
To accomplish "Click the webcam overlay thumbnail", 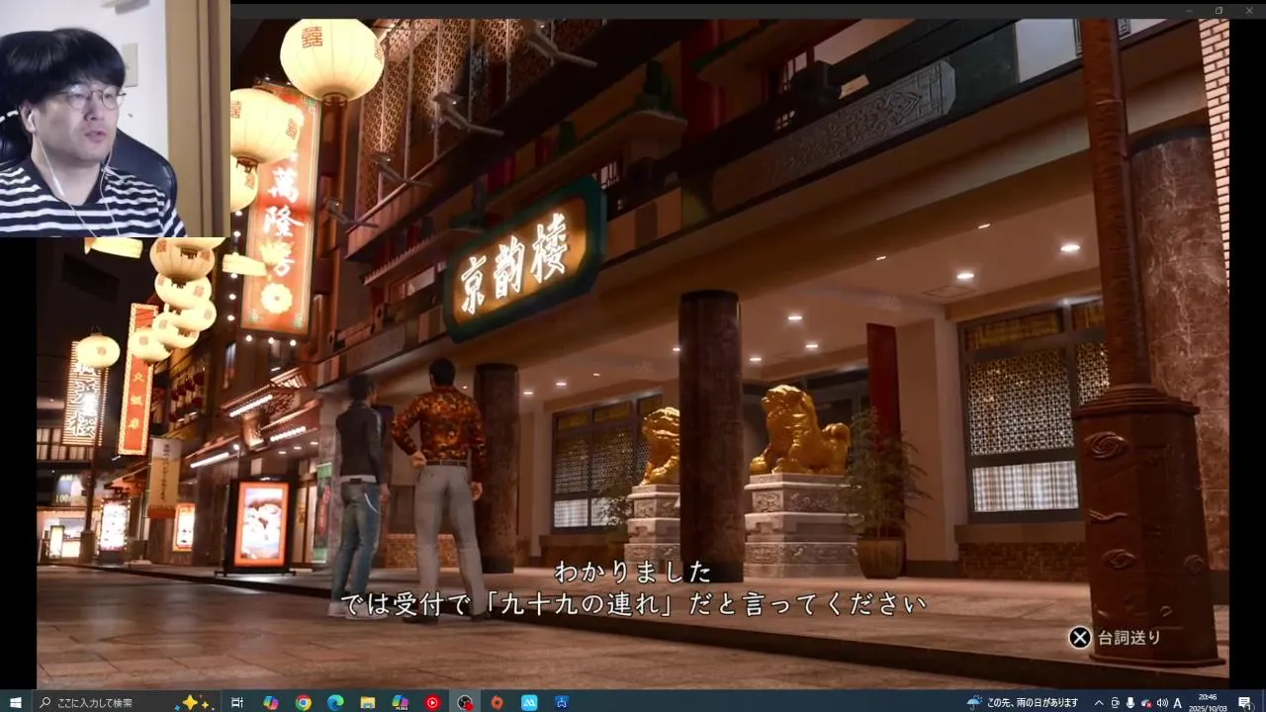I will click(115, 119).
